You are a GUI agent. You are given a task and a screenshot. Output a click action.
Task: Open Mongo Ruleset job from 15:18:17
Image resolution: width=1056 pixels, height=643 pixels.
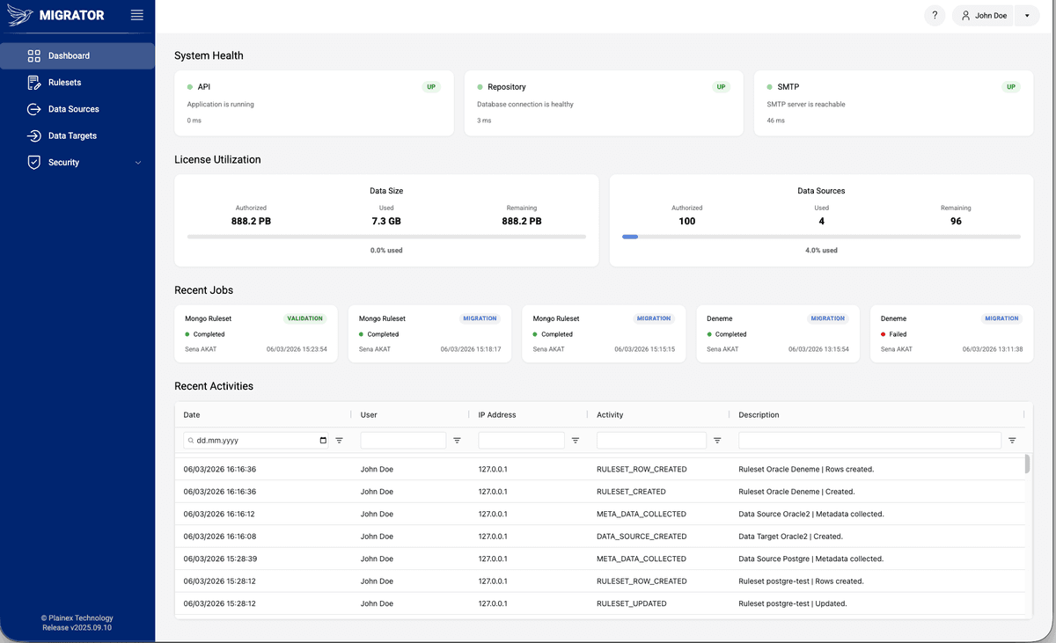pyautogui.click(x=429, y=334)
